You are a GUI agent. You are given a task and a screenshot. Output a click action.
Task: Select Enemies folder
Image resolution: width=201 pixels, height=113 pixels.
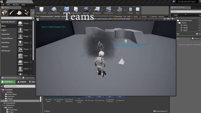[x=11, y=96]
